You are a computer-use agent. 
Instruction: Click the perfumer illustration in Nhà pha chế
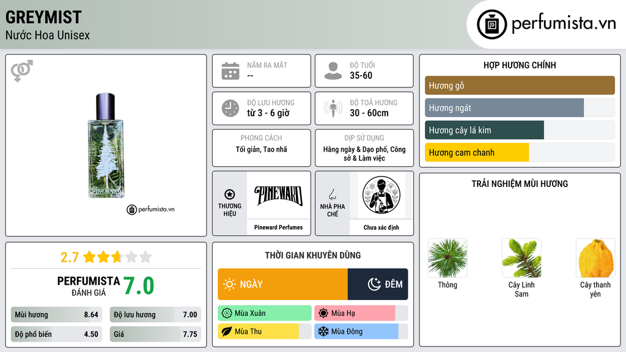[x=381, y=195]
